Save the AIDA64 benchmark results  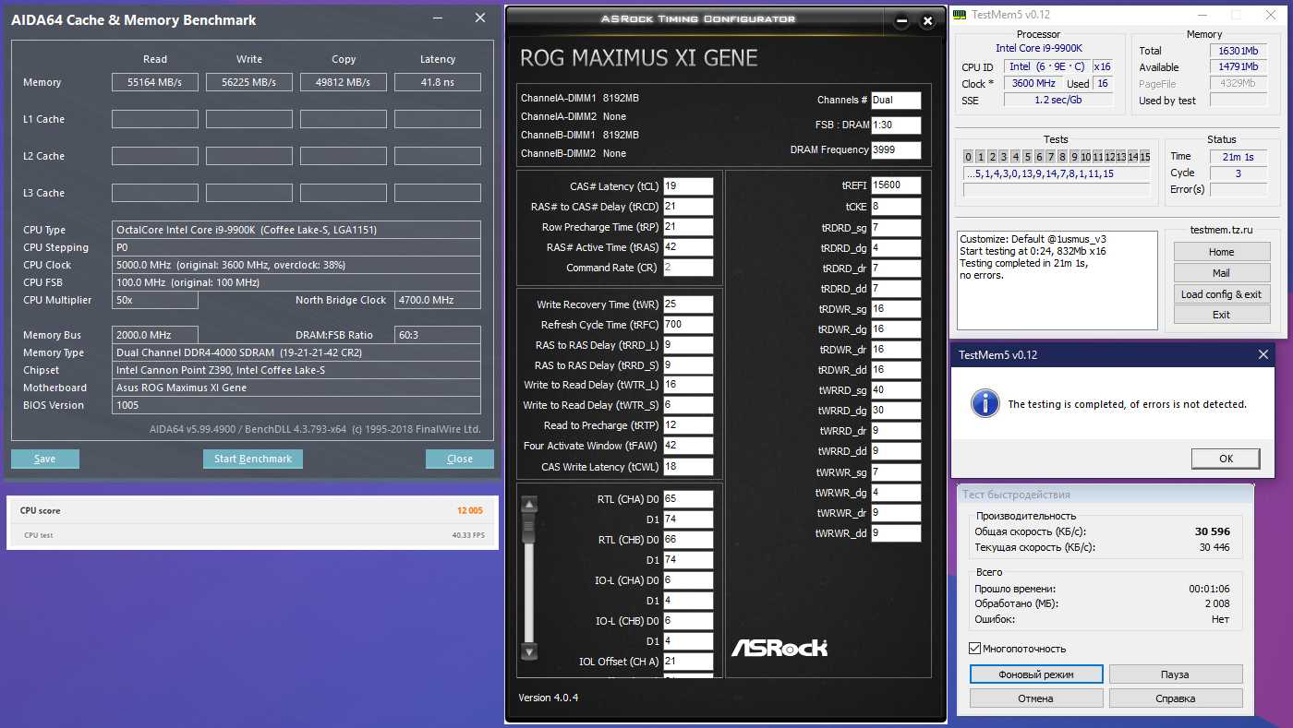click(x=45, y=459)
